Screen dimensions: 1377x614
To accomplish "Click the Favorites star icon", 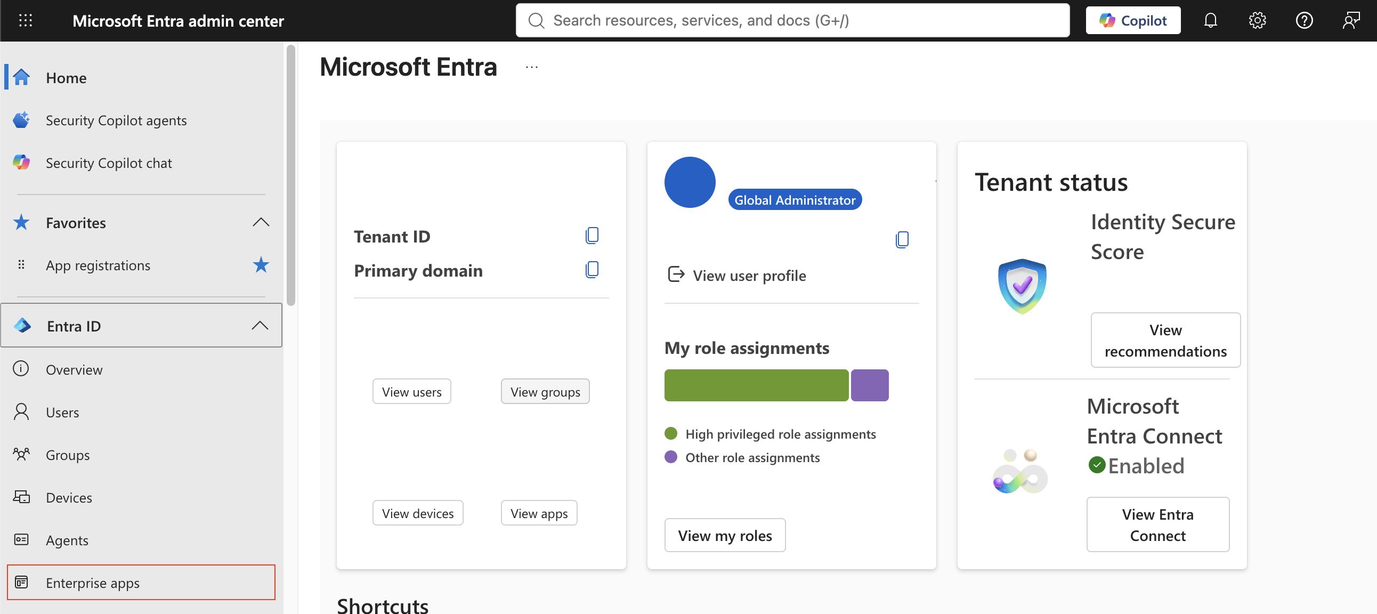I will [x=21, y=222].
